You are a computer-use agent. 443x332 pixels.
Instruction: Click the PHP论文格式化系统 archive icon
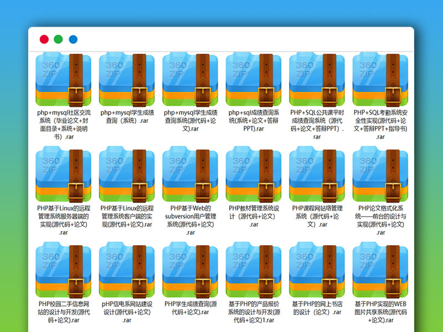(x=380, y=175)
